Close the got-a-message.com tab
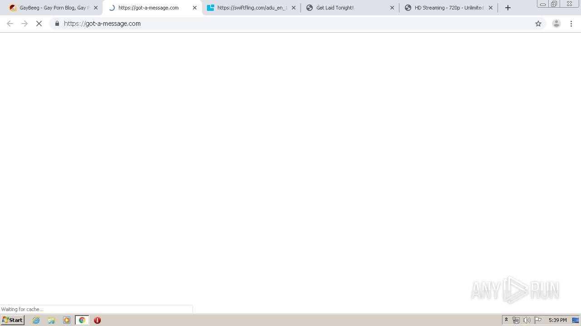Screen dimensions: 581x326 pos(195,8)
